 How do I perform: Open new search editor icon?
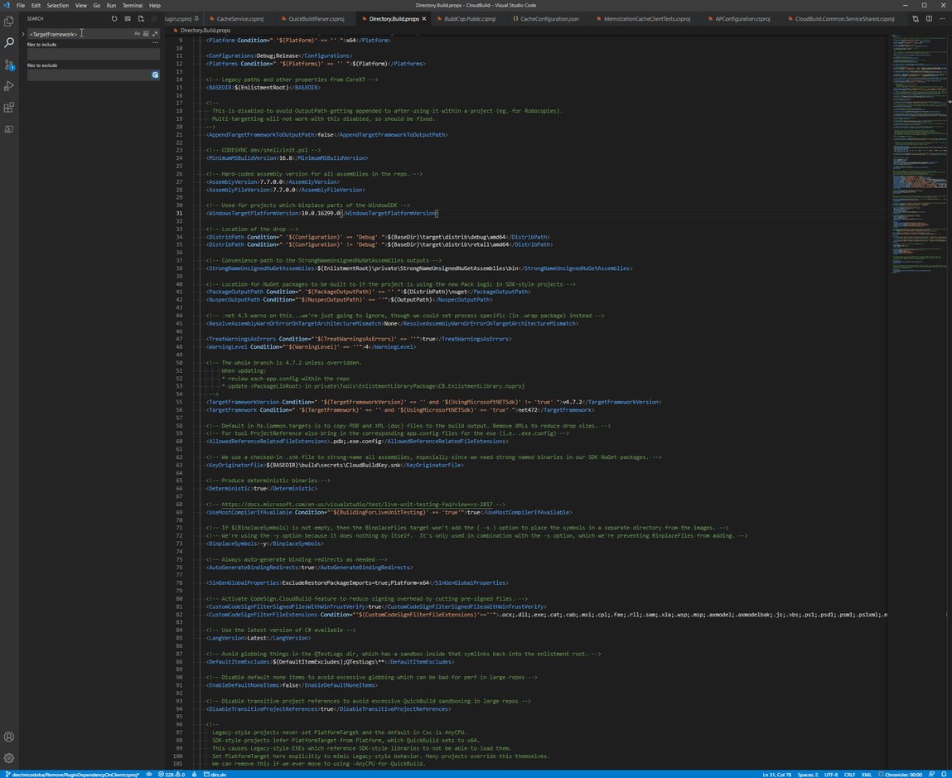[141, 19]
